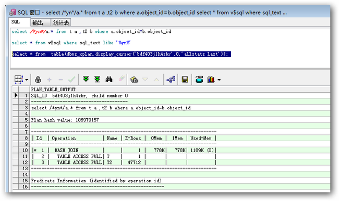The image size is (339, 201).
Task: Click the current-row arrow indicator on row 1
Action: tap(16, 95)
